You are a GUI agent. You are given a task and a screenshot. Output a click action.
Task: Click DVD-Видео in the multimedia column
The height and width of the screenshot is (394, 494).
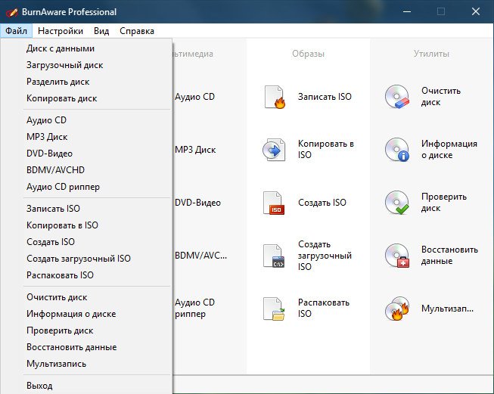click(198, 203)
